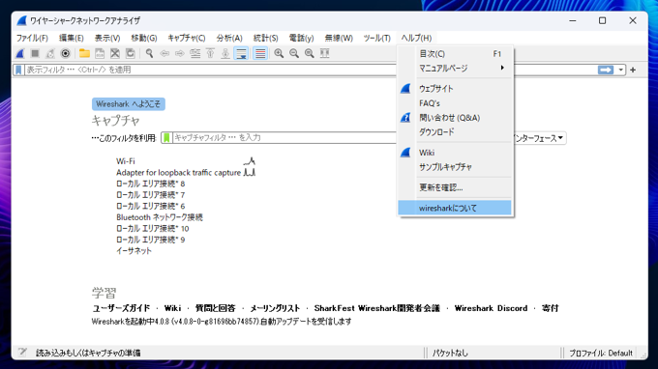Click the display filter bookmark icon
The image size is (658, 369).
(18, 70)
